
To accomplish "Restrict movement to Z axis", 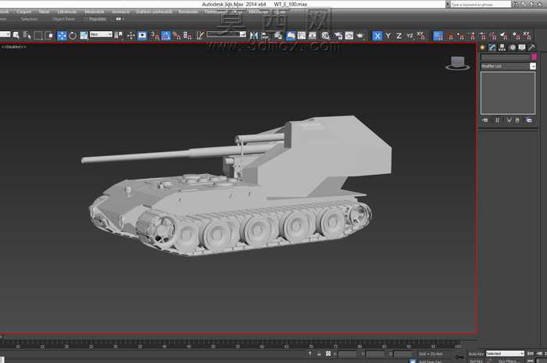I will [x=399, y=36].
